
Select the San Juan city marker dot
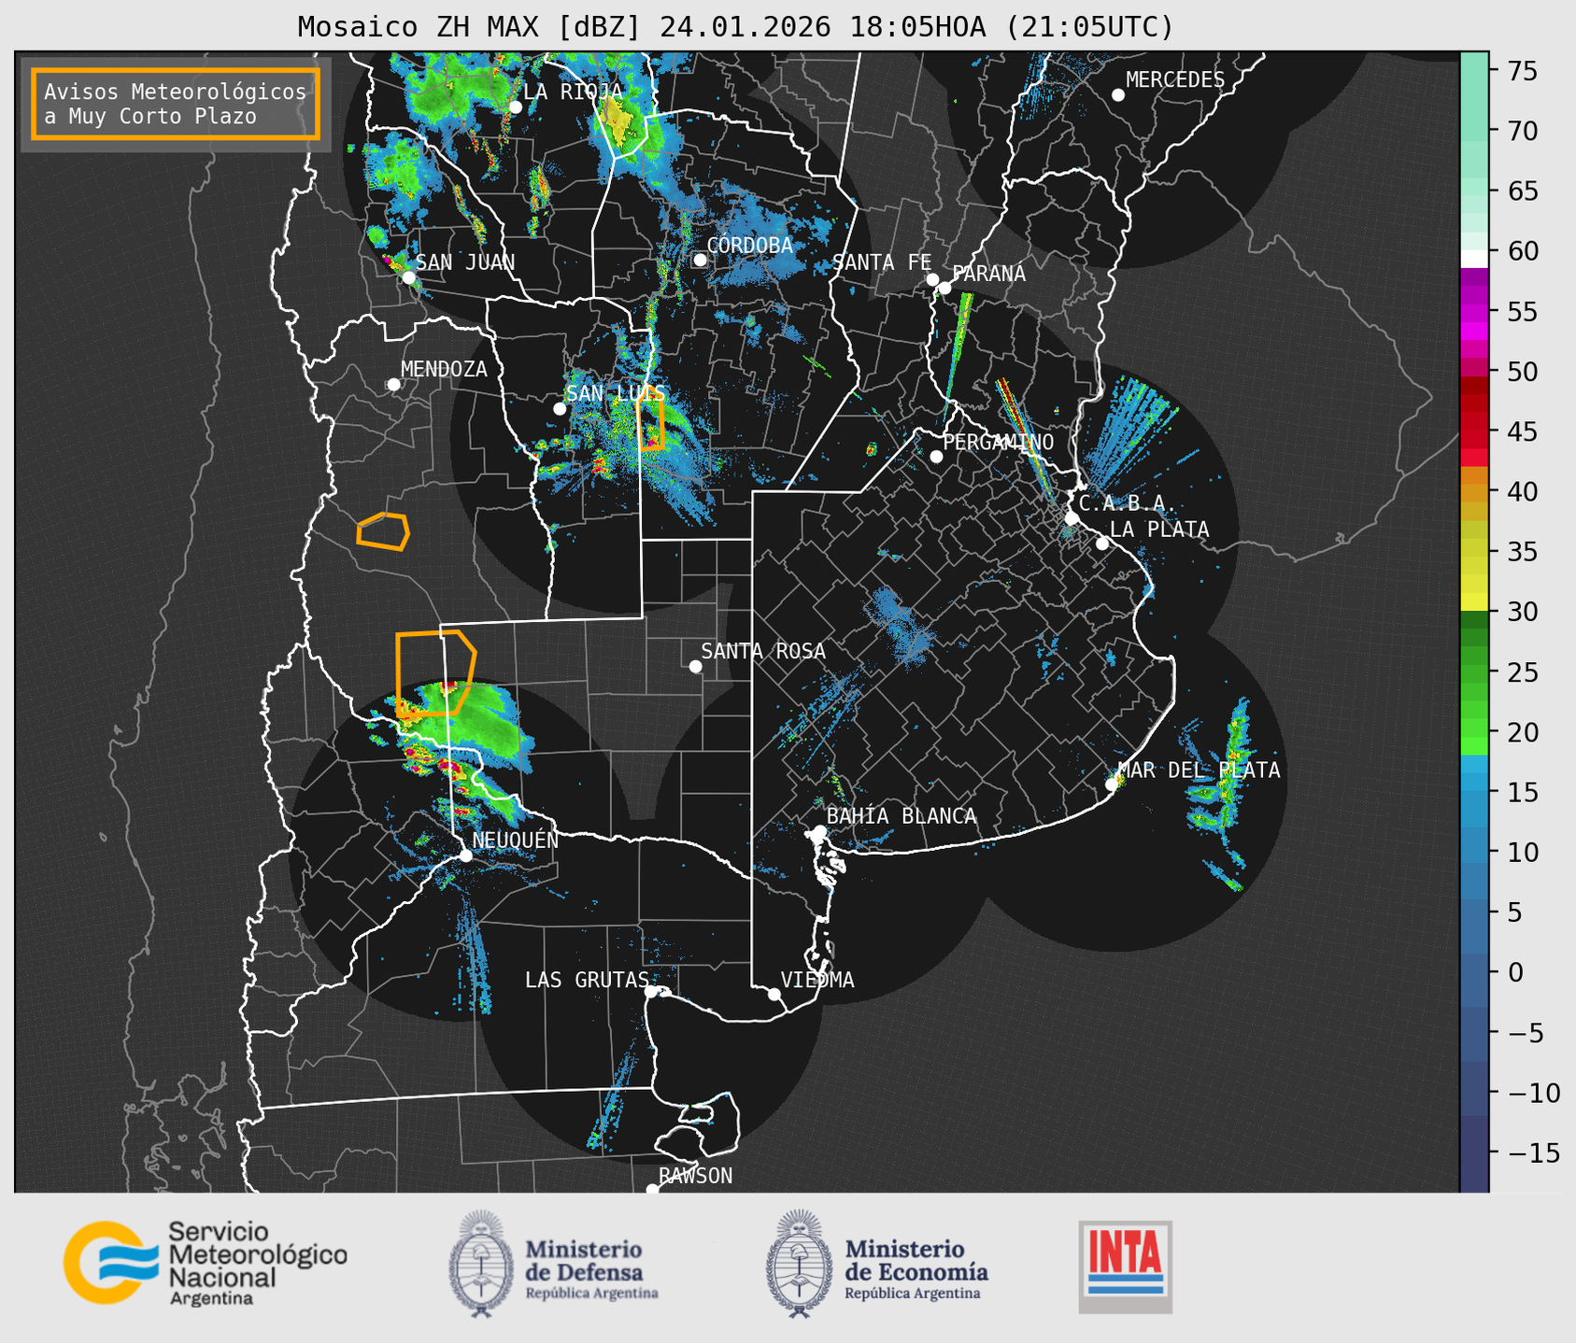point(408,277)
